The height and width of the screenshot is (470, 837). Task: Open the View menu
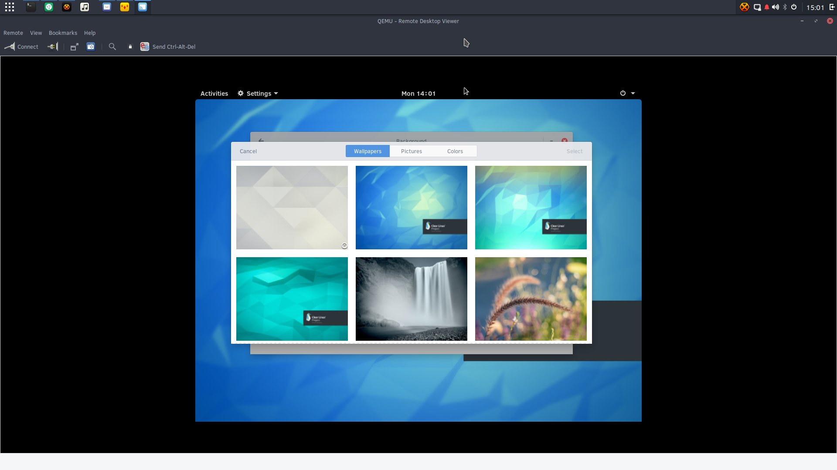[36, 33]
